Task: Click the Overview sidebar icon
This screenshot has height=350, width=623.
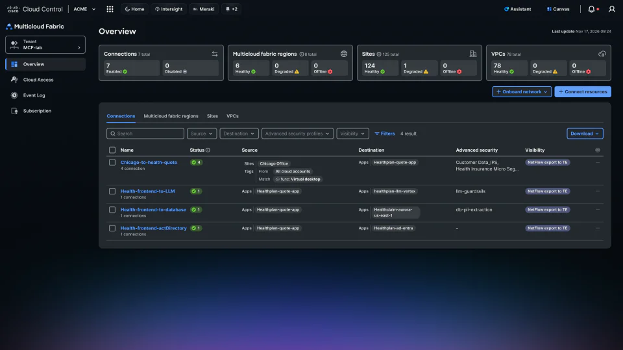Action: (14, 64)
